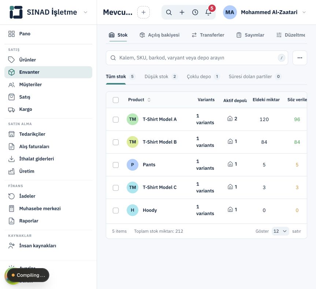The image size is (316, 289).
Task: Expand the SINAD İşletme workspace dropdown
Action: click(x=85, y=12)
